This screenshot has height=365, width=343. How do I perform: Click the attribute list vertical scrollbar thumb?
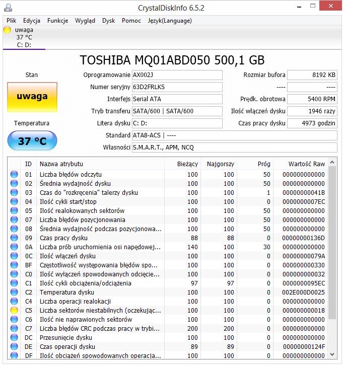click(332, 243)
